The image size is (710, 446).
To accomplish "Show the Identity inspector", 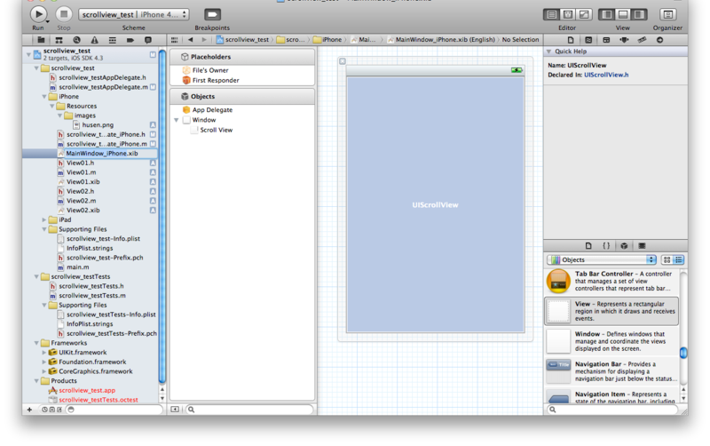I will coord(606,40).
